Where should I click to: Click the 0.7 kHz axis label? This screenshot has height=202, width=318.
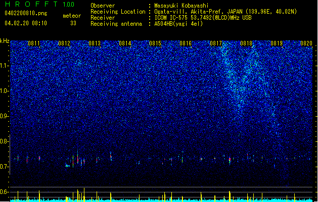click(x=5, y=167)
